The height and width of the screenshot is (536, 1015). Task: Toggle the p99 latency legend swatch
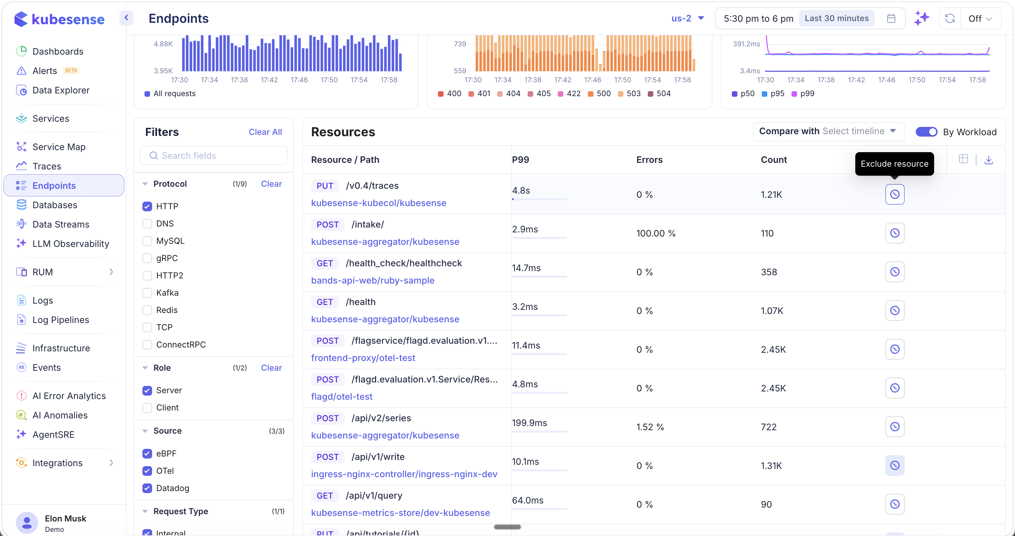pyautogui.click(x=794, y=93)
